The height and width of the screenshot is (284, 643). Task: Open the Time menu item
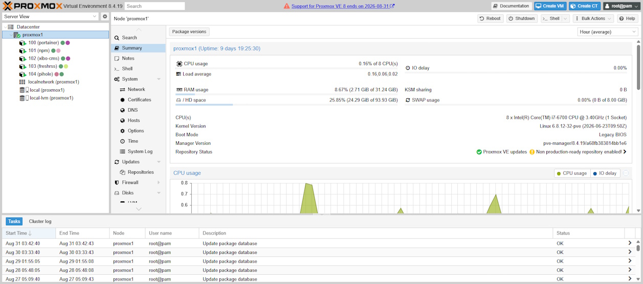click(138, 141)
